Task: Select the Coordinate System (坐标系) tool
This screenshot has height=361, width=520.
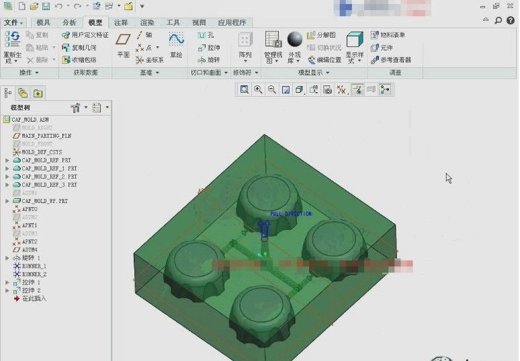Action: click(150, 60)
